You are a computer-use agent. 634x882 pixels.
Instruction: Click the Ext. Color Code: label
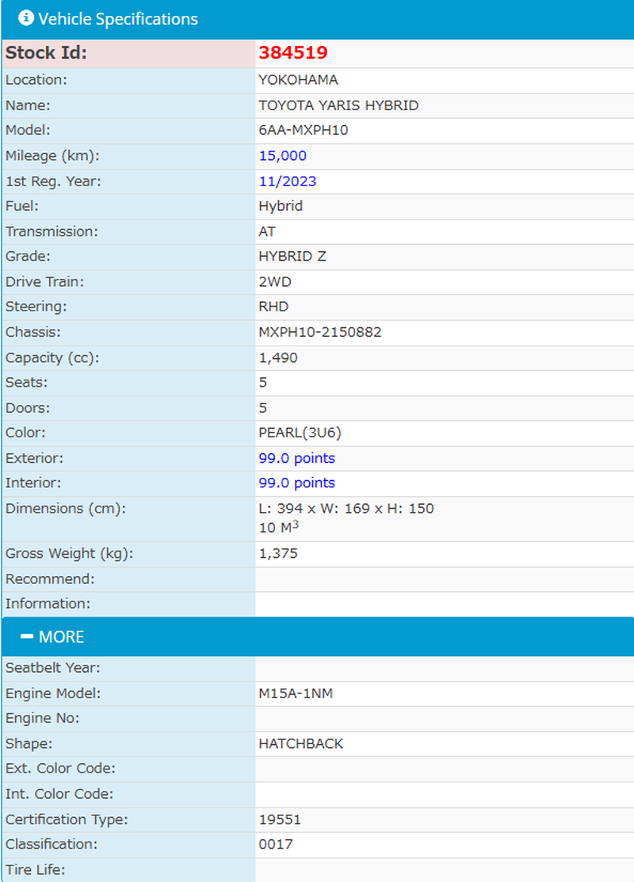60,769
